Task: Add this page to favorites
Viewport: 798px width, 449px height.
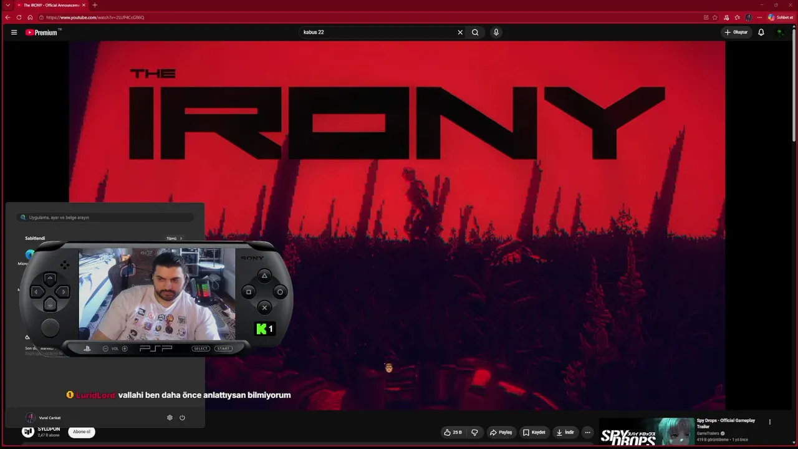Action: 715,17
